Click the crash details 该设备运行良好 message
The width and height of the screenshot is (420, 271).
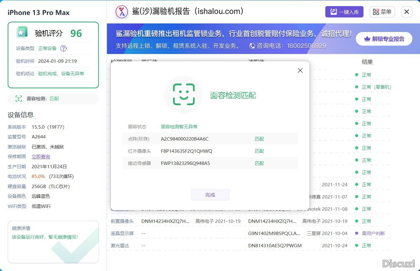(45, 237)
